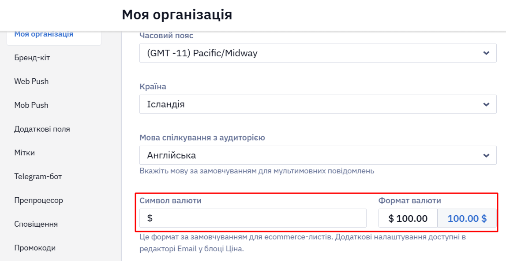
Task: Open the Мова спілкування з аудиторією dropdown
Action: click(x=318, y=155)
